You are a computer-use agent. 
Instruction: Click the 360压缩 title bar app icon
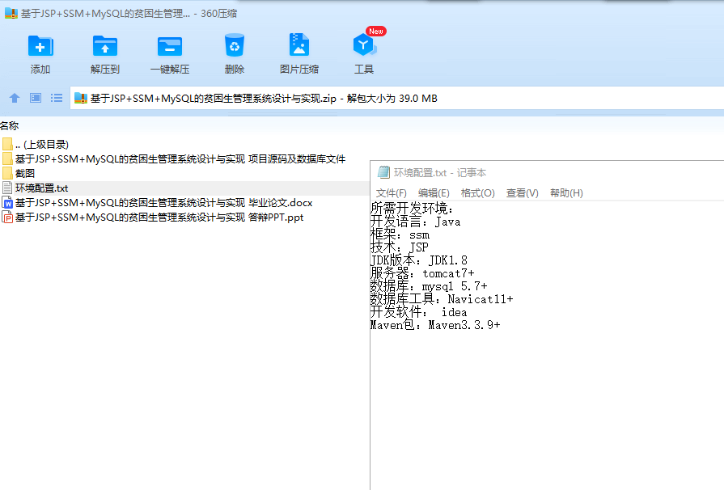pos(11,14)
